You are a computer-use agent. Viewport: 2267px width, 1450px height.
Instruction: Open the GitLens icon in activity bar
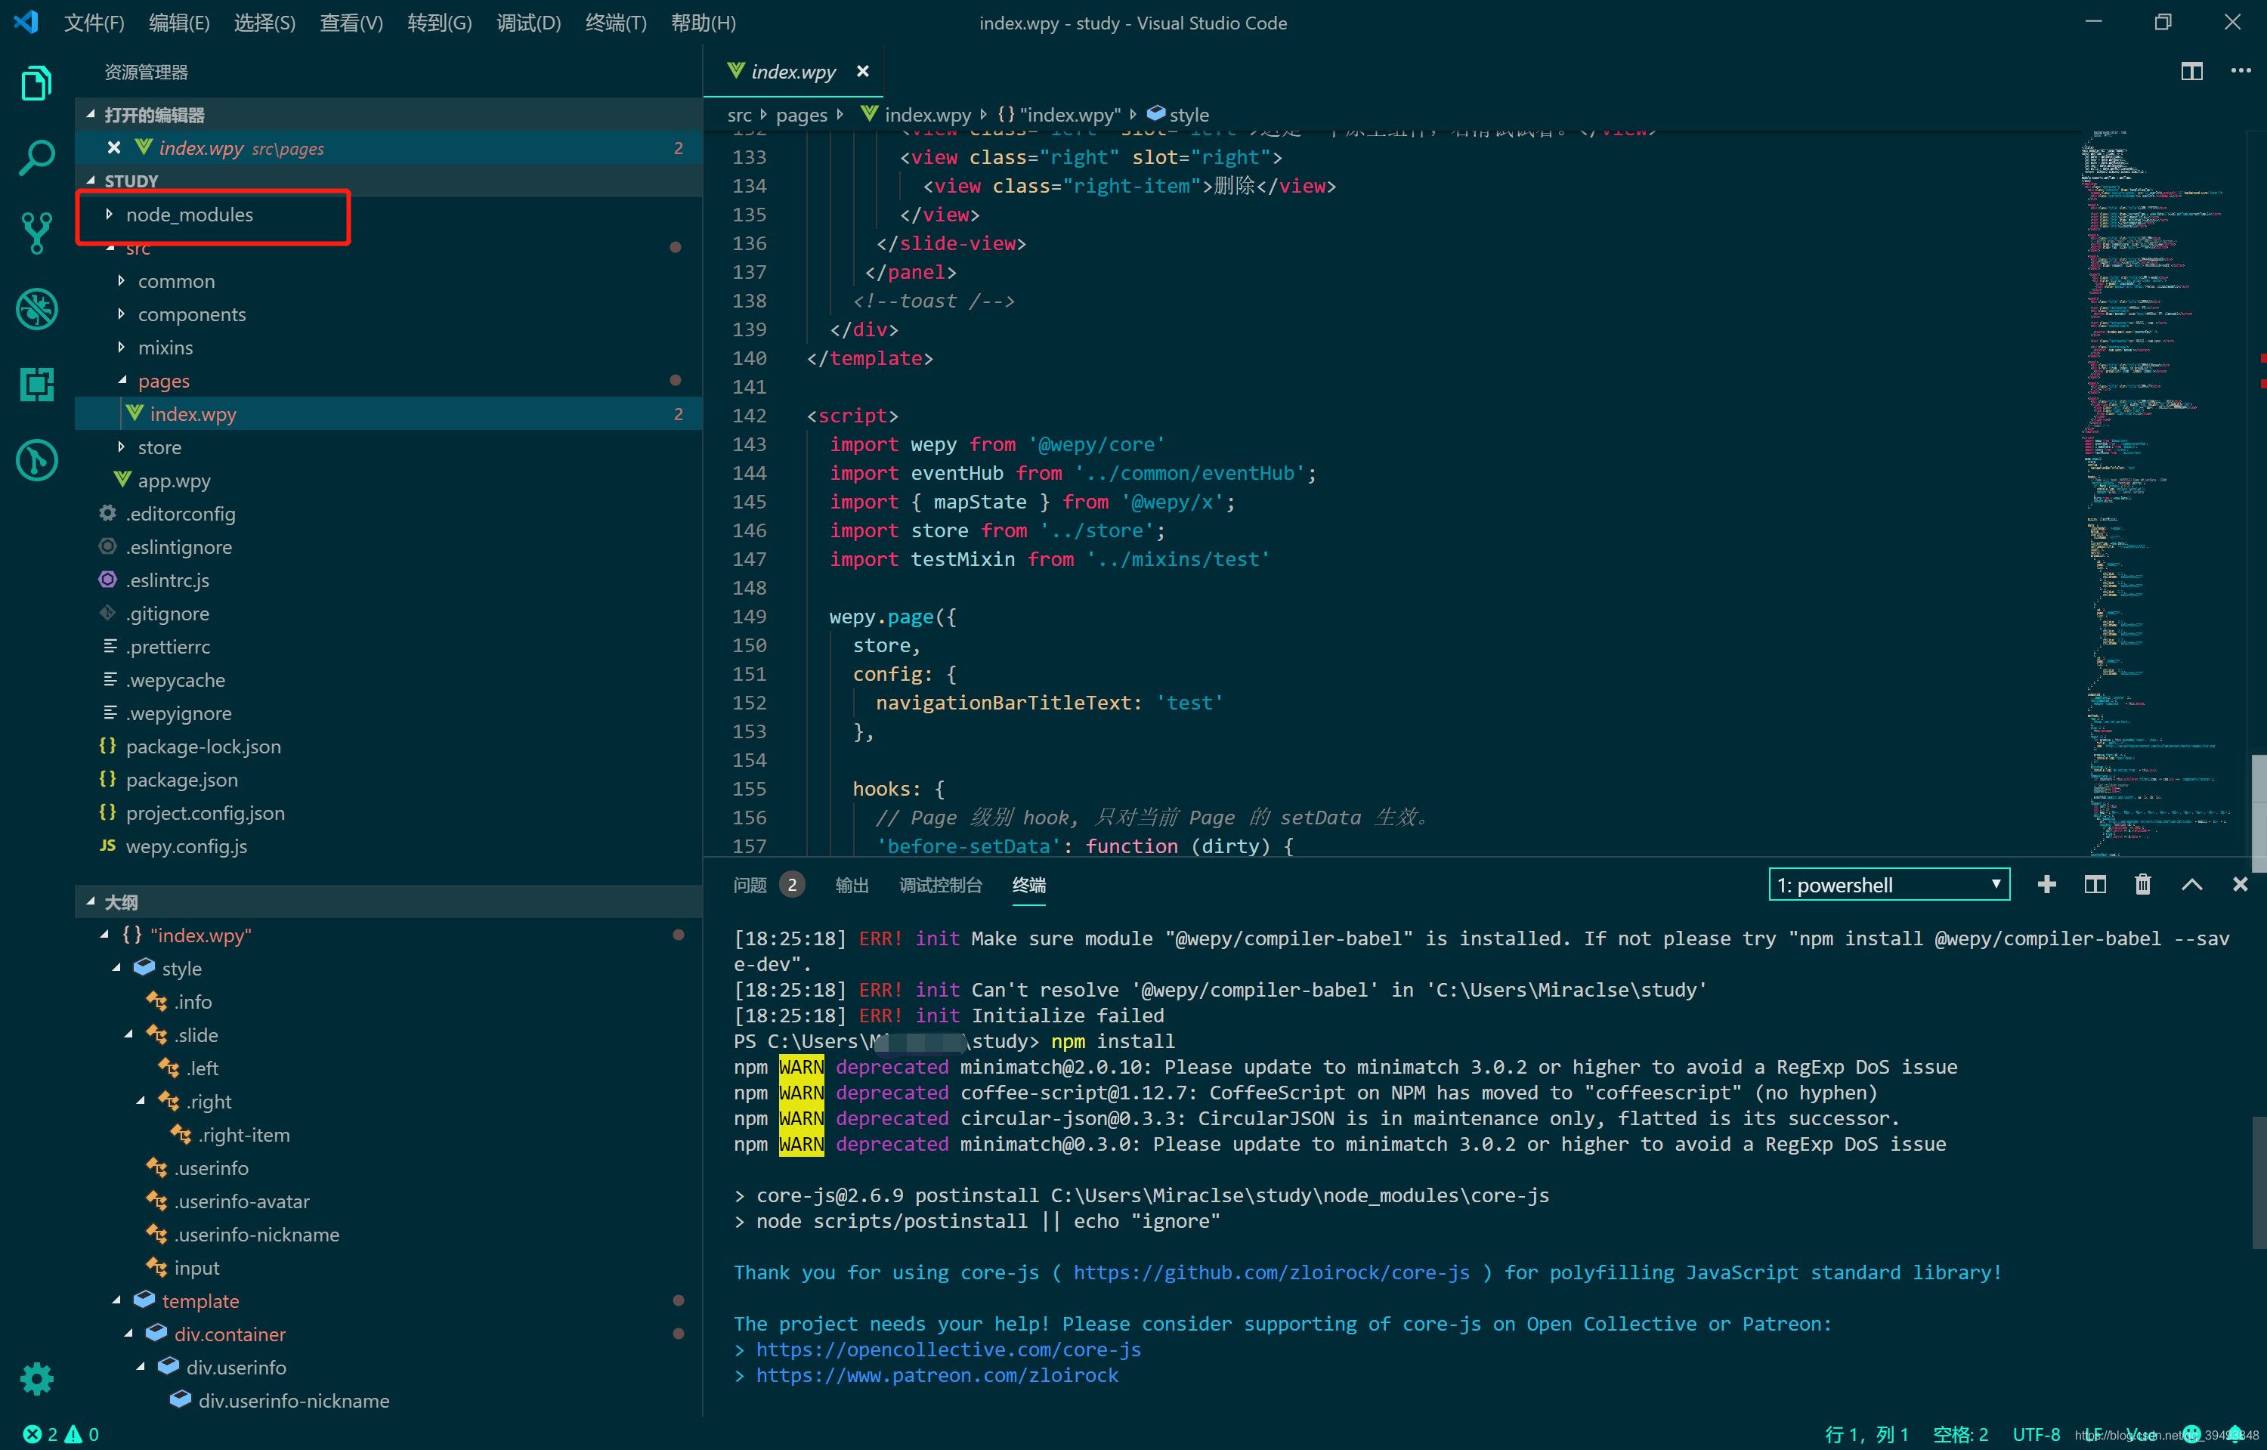(36, 460)
